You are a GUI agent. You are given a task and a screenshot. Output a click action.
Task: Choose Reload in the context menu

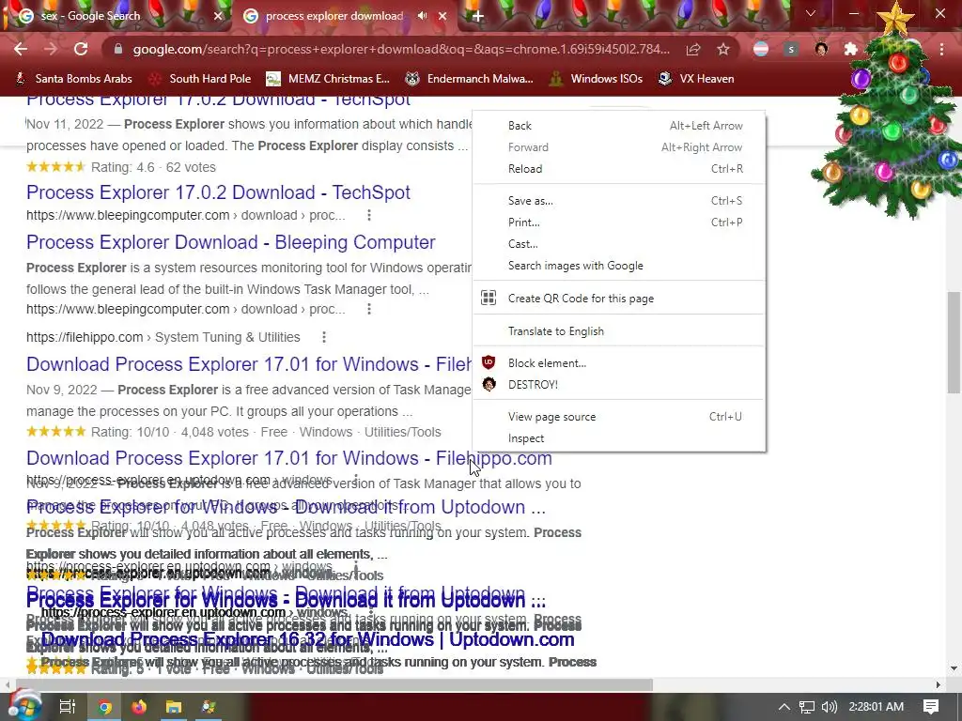click(619, 169)
